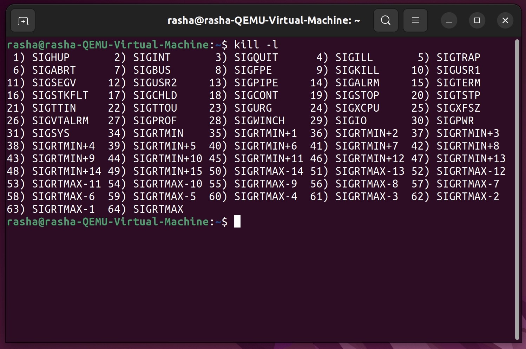
Task: Minimize the terminal window
Action: tap(449, 20)
